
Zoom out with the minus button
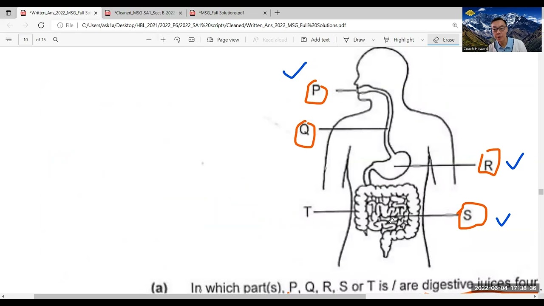(x=149, y=40)
